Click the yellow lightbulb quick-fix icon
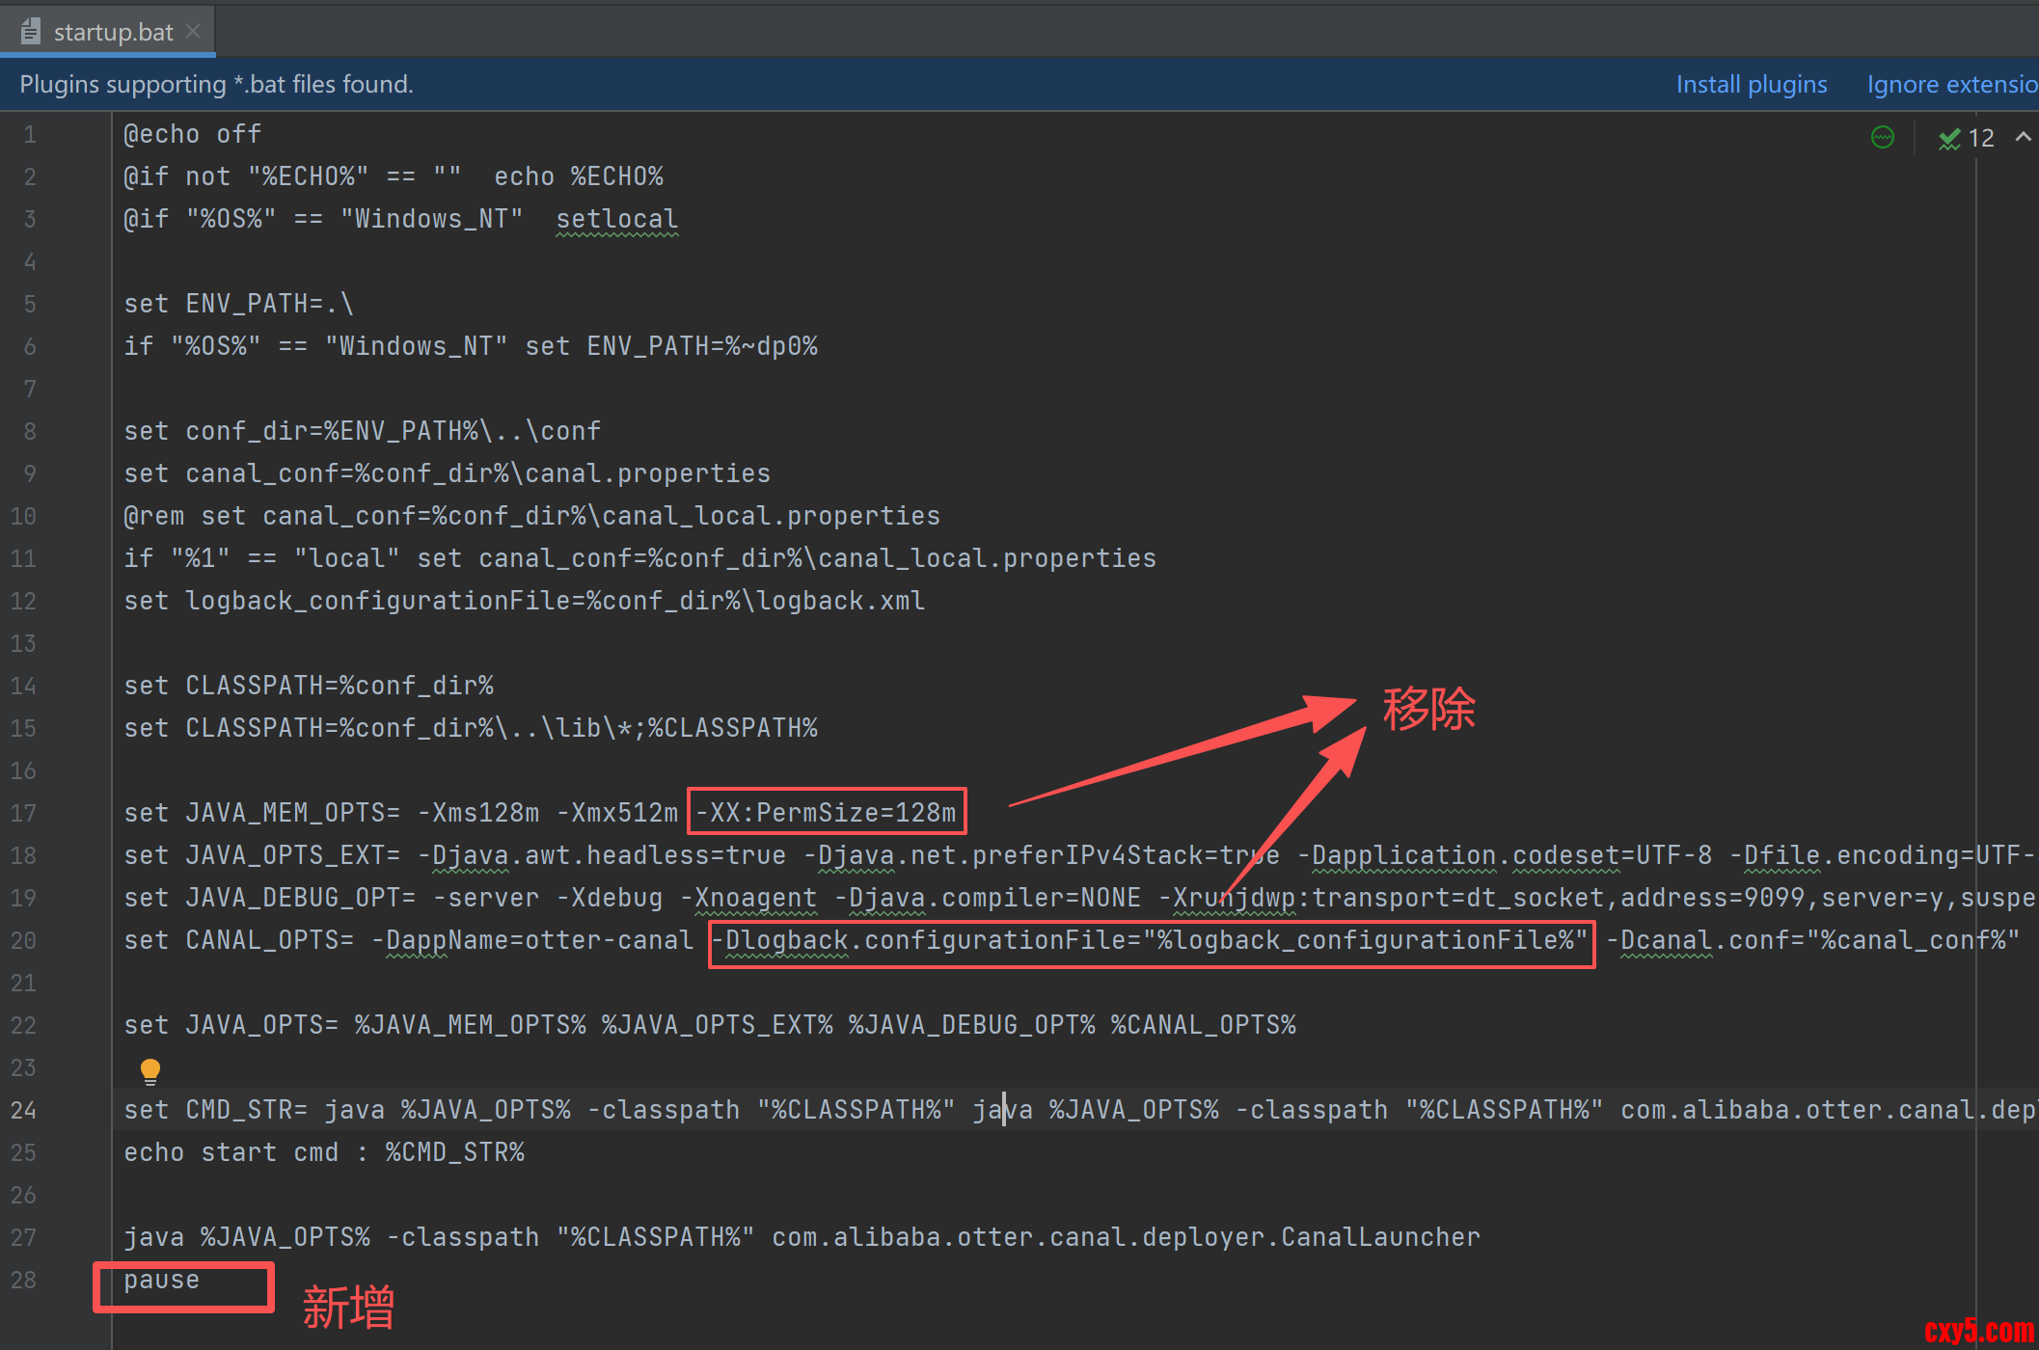2039x1350 pixels. pyautogui.click(x=150, y=1070)
